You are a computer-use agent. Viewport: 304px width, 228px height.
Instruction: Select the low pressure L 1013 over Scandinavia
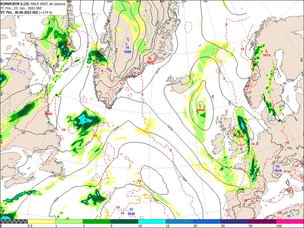[267, 53]
